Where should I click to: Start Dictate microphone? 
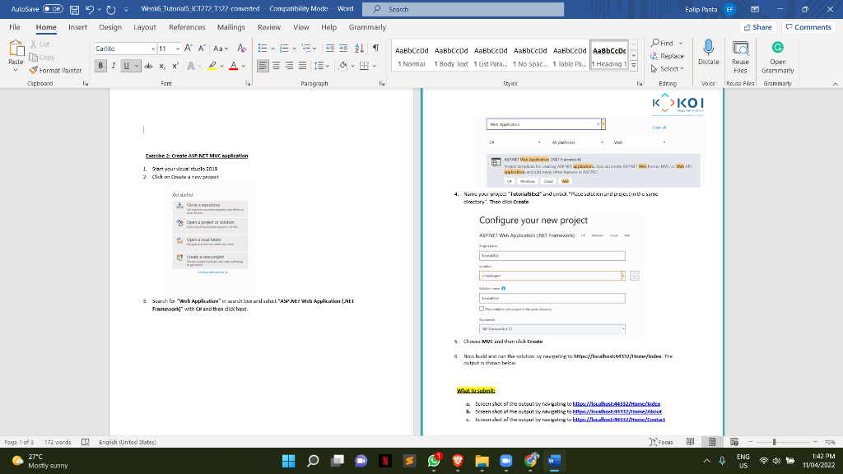point(708,53)
